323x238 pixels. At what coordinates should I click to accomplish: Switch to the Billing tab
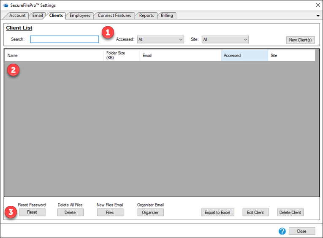click(167, 16)
